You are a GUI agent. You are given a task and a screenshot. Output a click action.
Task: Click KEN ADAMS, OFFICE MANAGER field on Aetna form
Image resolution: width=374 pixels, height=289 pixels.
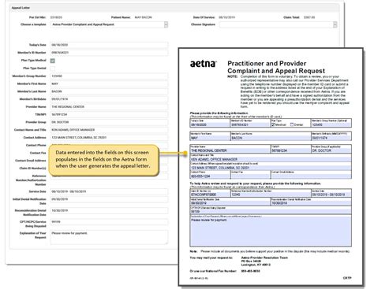[271, 159]
